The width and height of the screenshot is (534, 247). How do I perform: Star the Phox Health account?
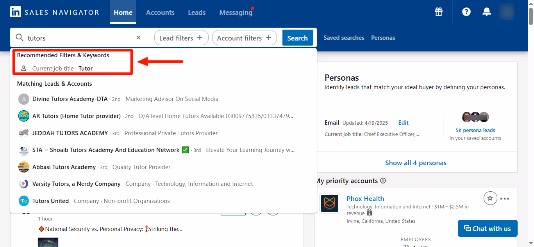point(490,198)
